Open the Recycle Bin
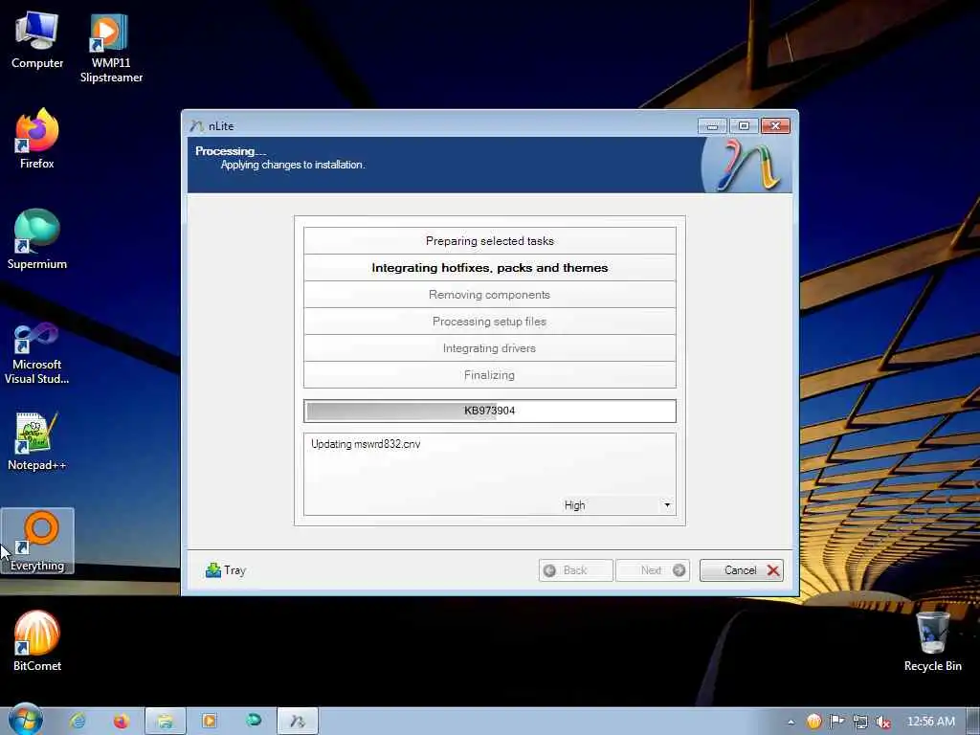This screenshot has height=735, width=980. tap(932, 640)
